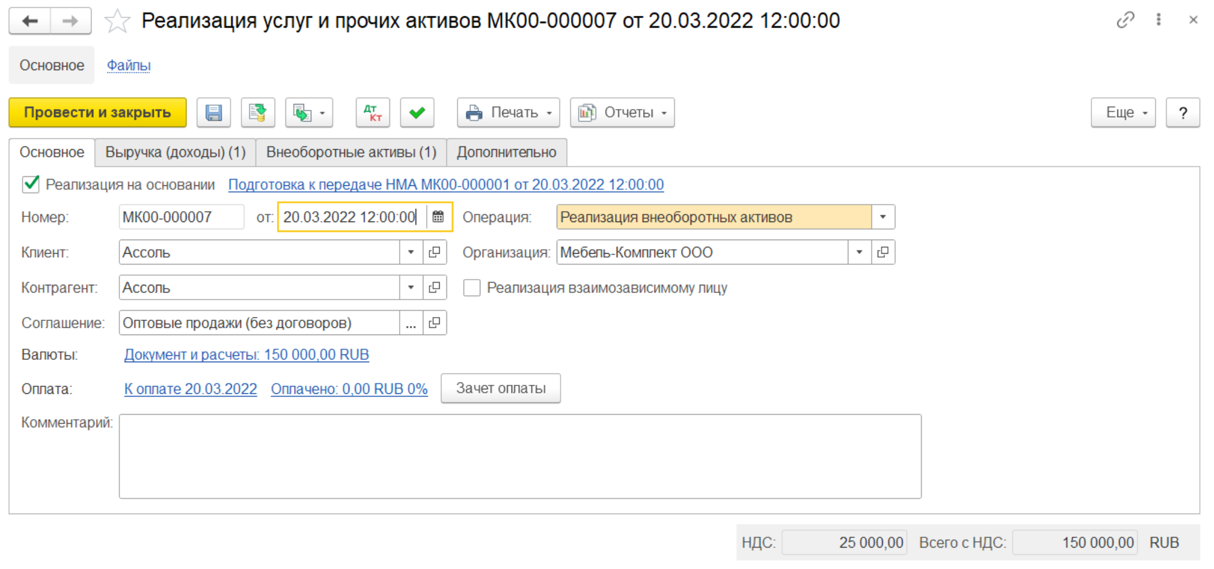Switch to the Выручка (доходы) tab
Image resolution: width=1214 pixels, height=569 pixels.
[x=175, y=153]
